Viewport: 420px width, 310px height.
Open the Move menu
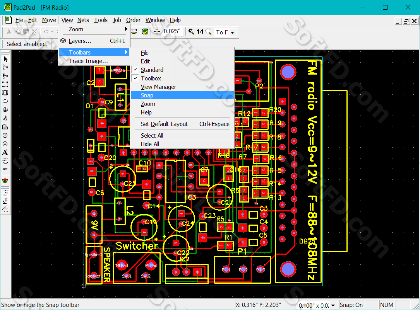point(49,20)
